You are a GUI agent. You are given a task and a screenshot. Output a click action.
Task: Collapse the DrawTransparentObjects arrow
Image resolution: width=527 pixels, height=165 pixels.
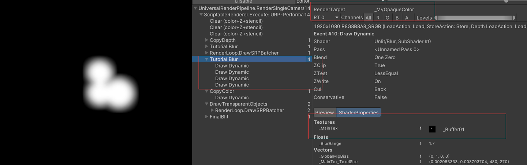click(x=207, y=104)
